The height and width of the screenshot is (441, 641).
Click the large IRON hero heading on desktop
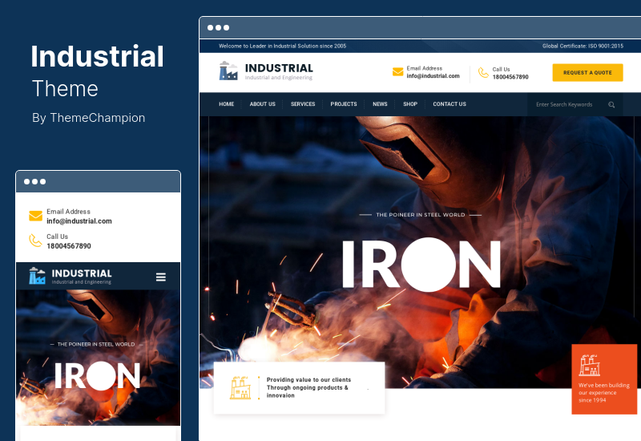(x=421, y=265)
